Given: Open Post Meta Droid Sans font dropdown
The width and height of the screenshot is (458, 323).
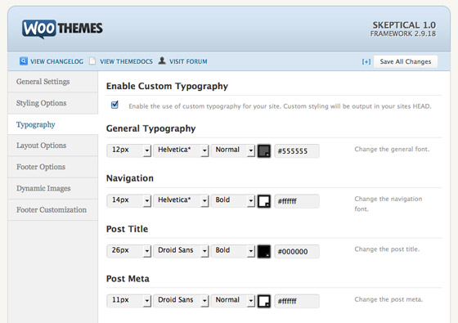Looking at the screenshot, I should [x=181, y=301].
